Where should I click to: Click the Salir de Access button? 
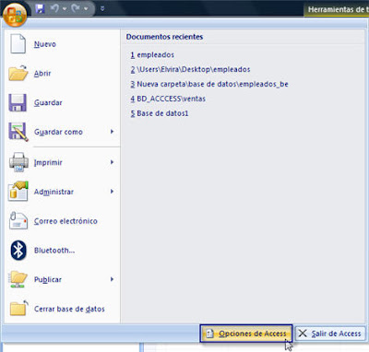330,334
